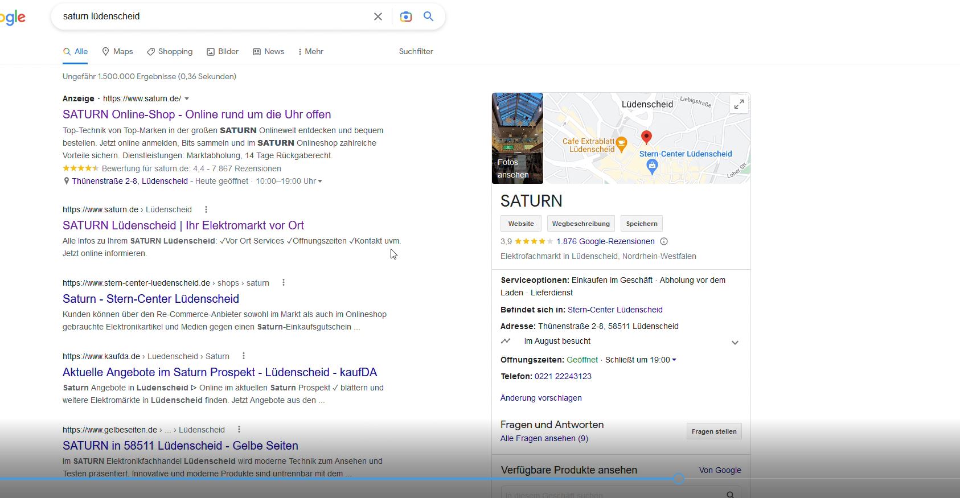This screenshot has height=498, width=960.
Task: Open 1.876 Google-Rezensionen link
Action: [605, 241]
